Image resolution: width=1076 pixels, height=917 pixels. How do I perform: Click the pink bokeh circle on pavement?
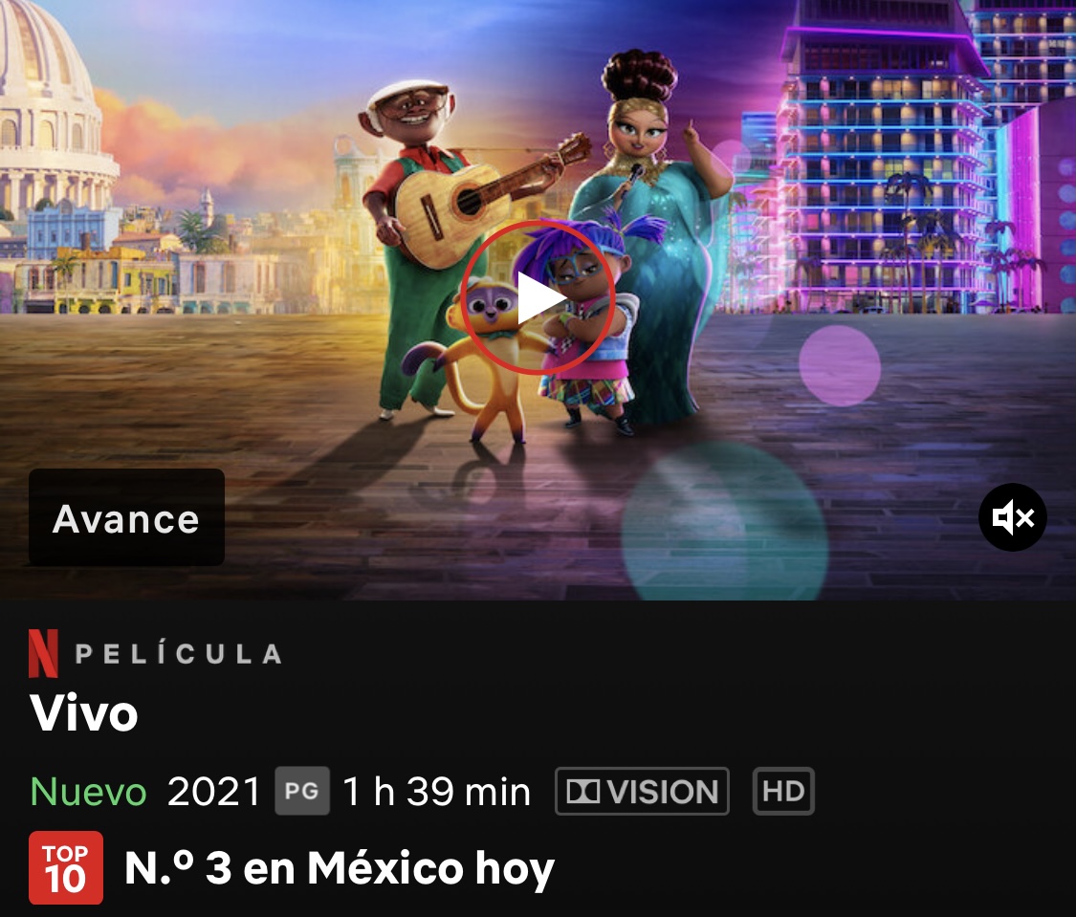pyautogui.click(x=839, y=365)
